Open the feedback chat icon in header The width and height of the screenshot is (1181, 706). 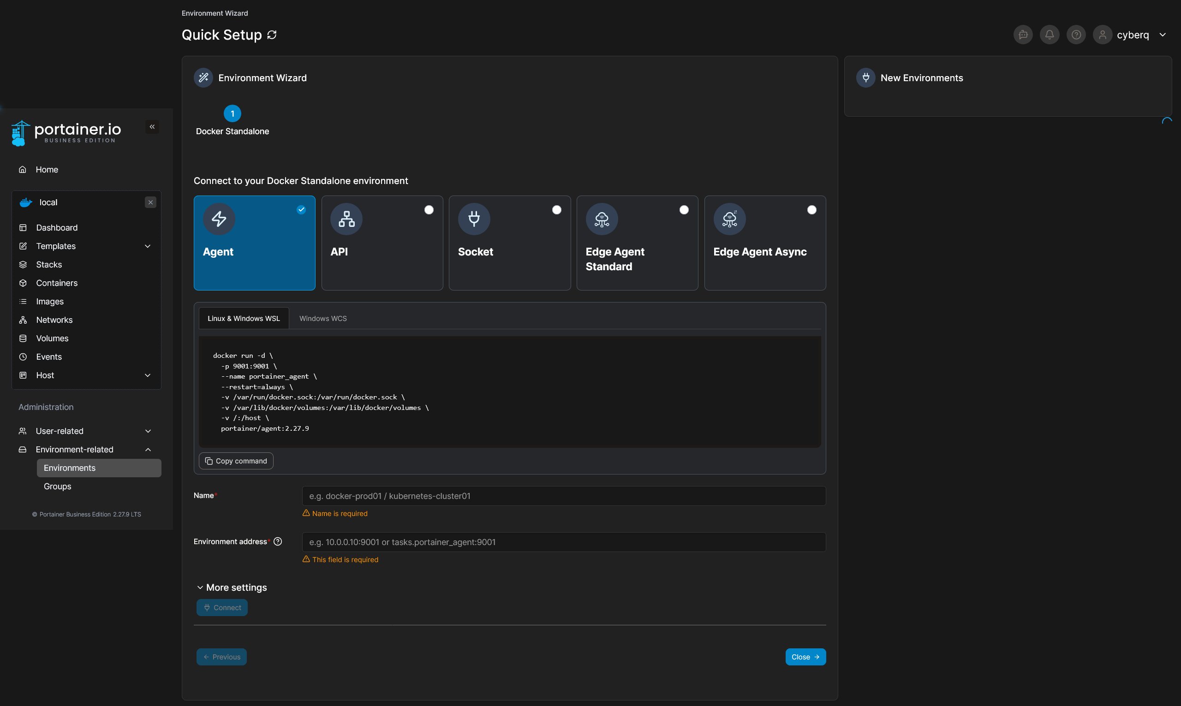point(1023,35)
